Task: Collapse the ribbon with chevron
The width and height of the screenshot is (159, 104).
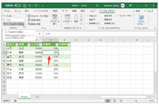Action: point(155,28)
